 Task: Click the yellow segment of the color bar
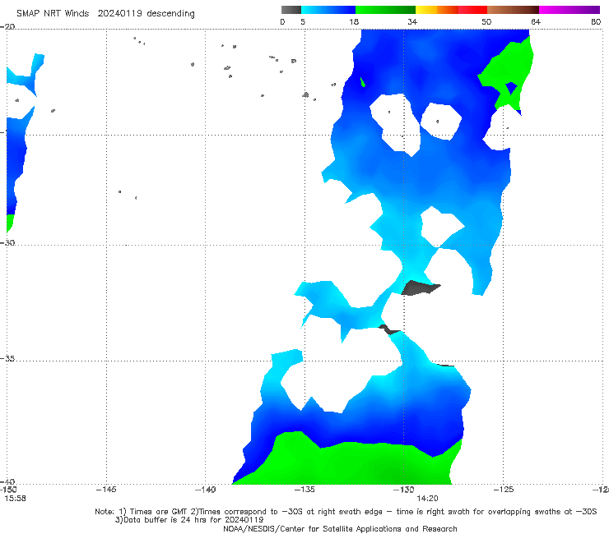click(x=426, y=10)
